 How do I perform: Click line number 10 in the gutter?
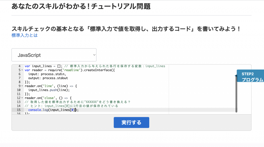[19, 90]
